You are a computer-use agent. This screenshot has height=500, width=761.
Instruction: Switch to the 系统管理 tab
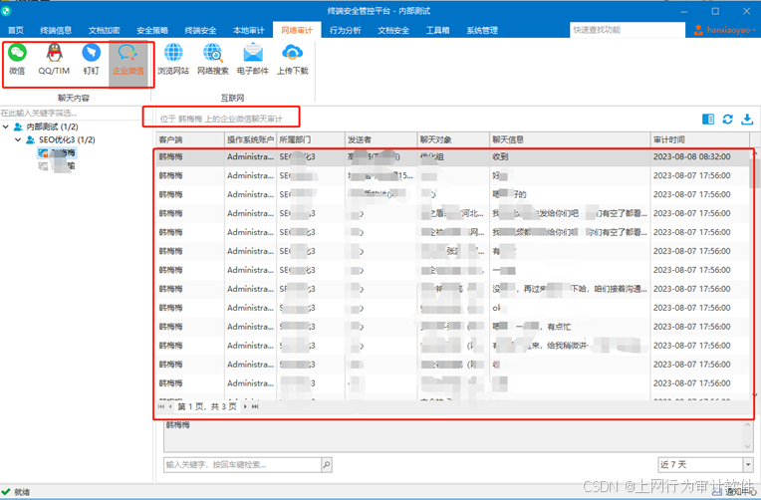coord(482,30)
